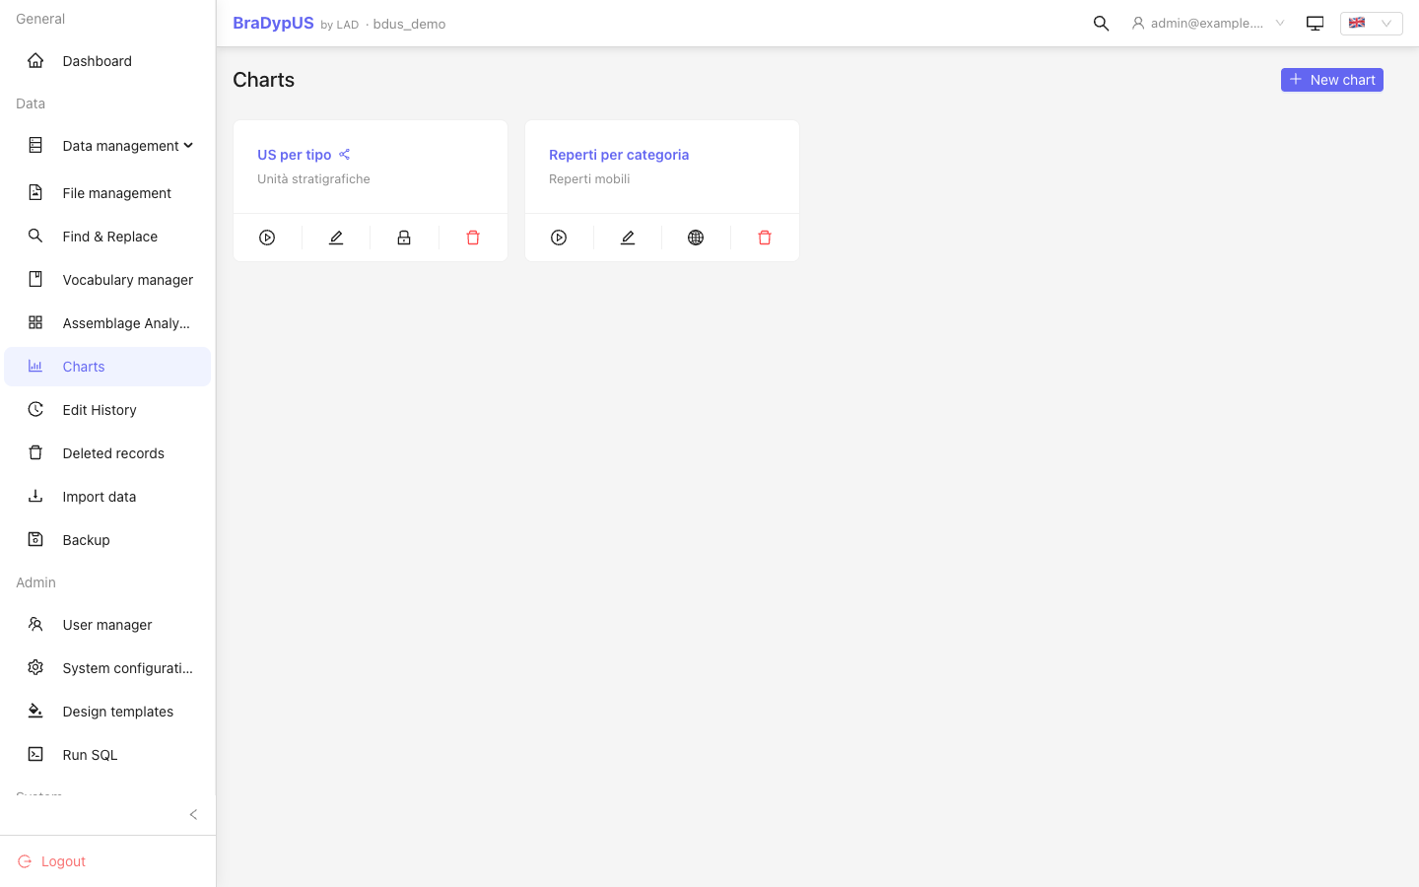Edit the Reperti per categoria chart

click(x=628, y=238)
